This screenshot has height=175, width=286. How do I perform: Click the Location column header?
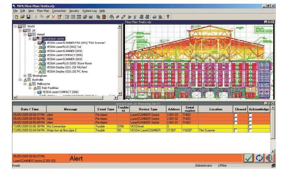point(216,109)
